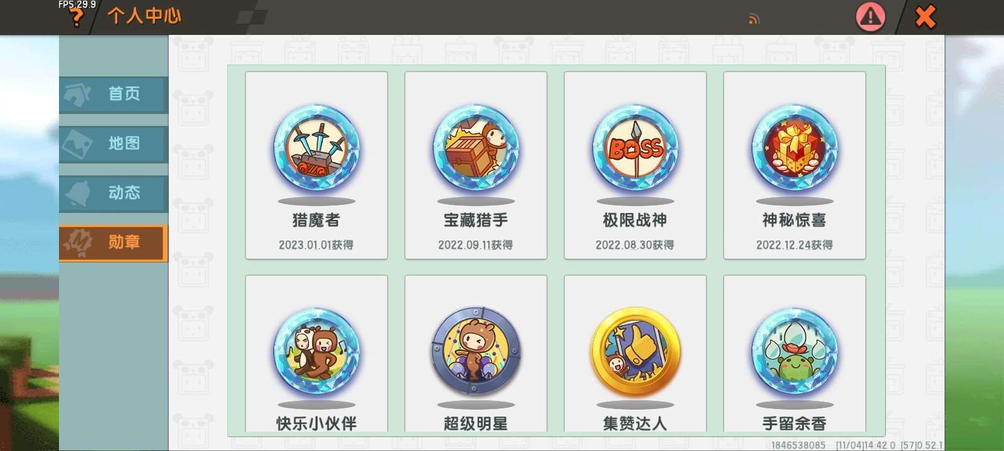The width and height of the screenshot is (1004, 451).
Task: Select the 手留余香 frog medal
Action: coord(794,351)
